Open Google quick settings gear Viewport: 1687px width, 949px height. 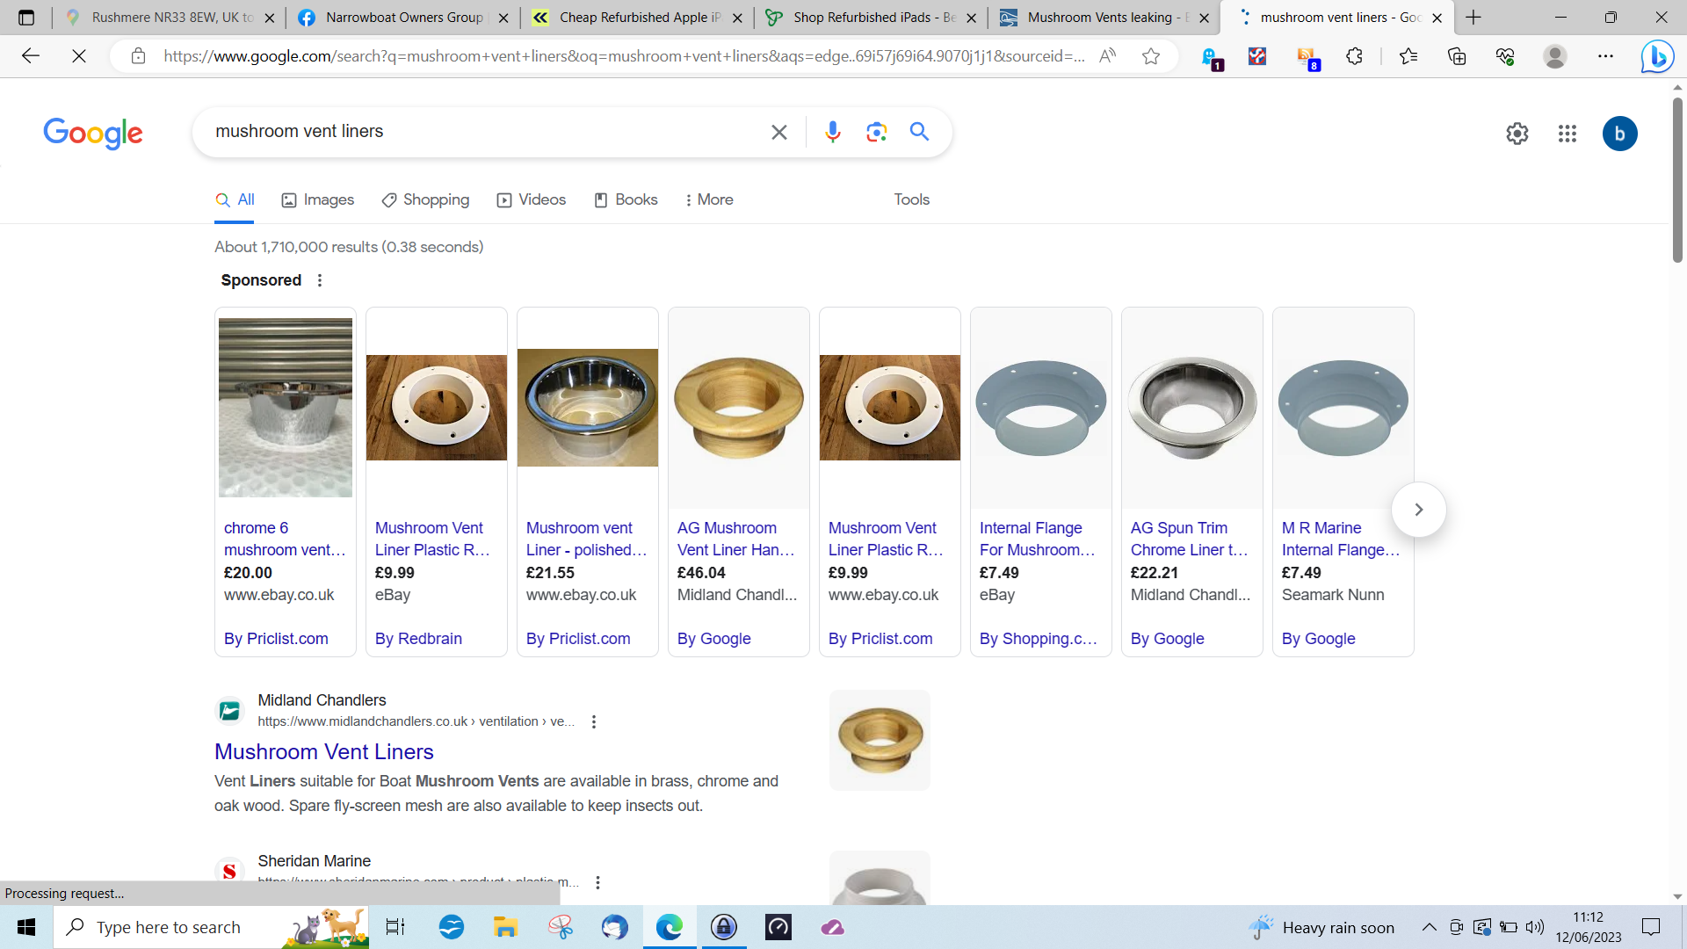coord(1517,134)
